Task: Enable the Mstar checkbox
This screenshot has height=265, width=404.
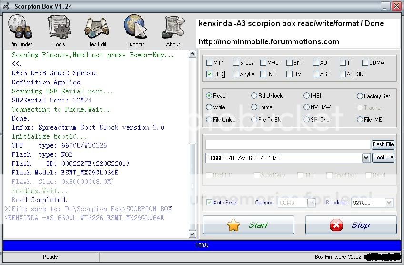Action: [263, 62]
